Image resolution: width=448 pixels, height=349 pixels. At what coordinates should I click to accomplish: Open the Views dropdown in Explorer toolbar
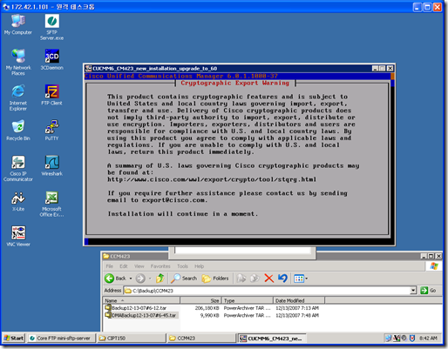(301, 279)
